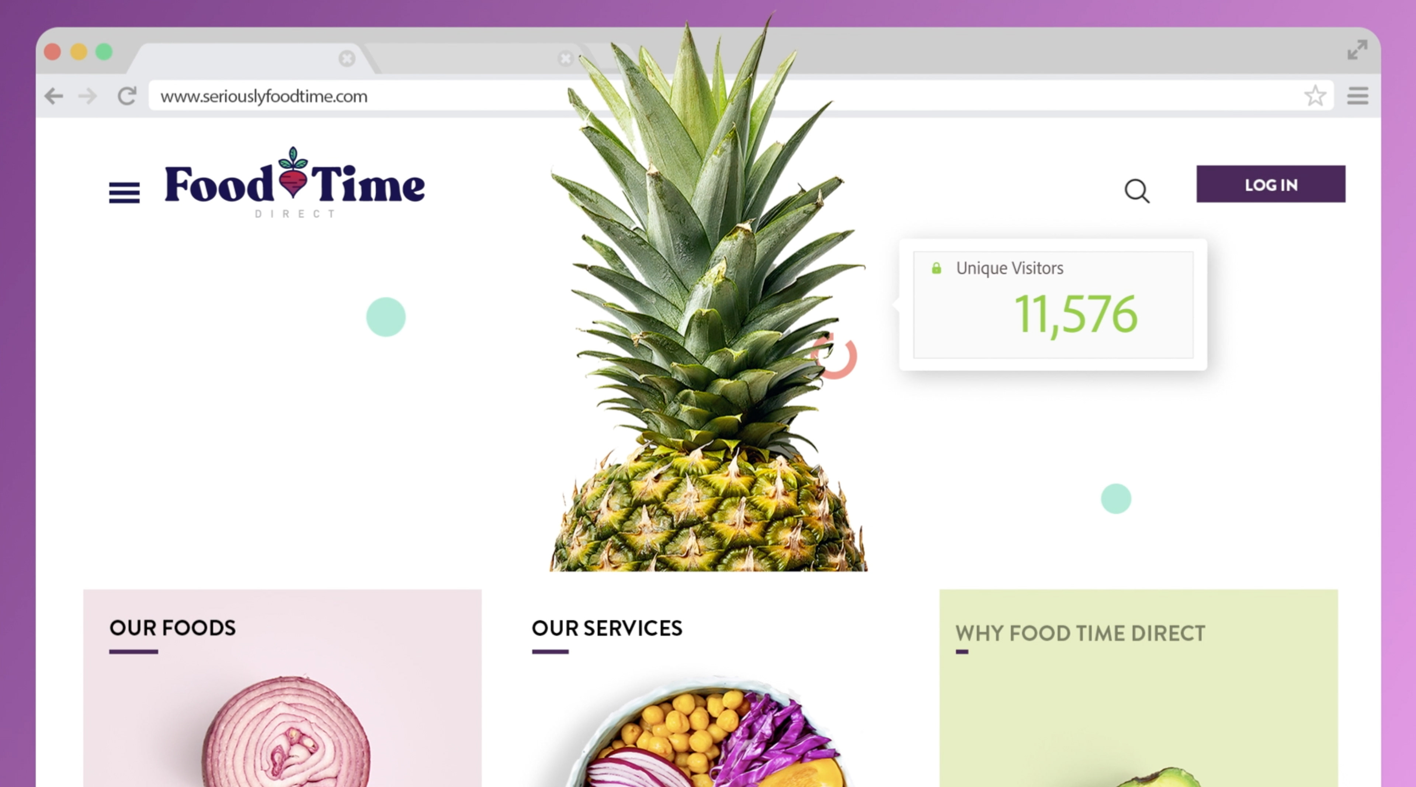This screenshot has height=787, width=1416.
Task: Click the browser forward arrow
Action: 88,97
